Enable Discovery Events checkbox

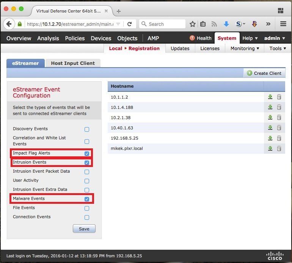87,129
